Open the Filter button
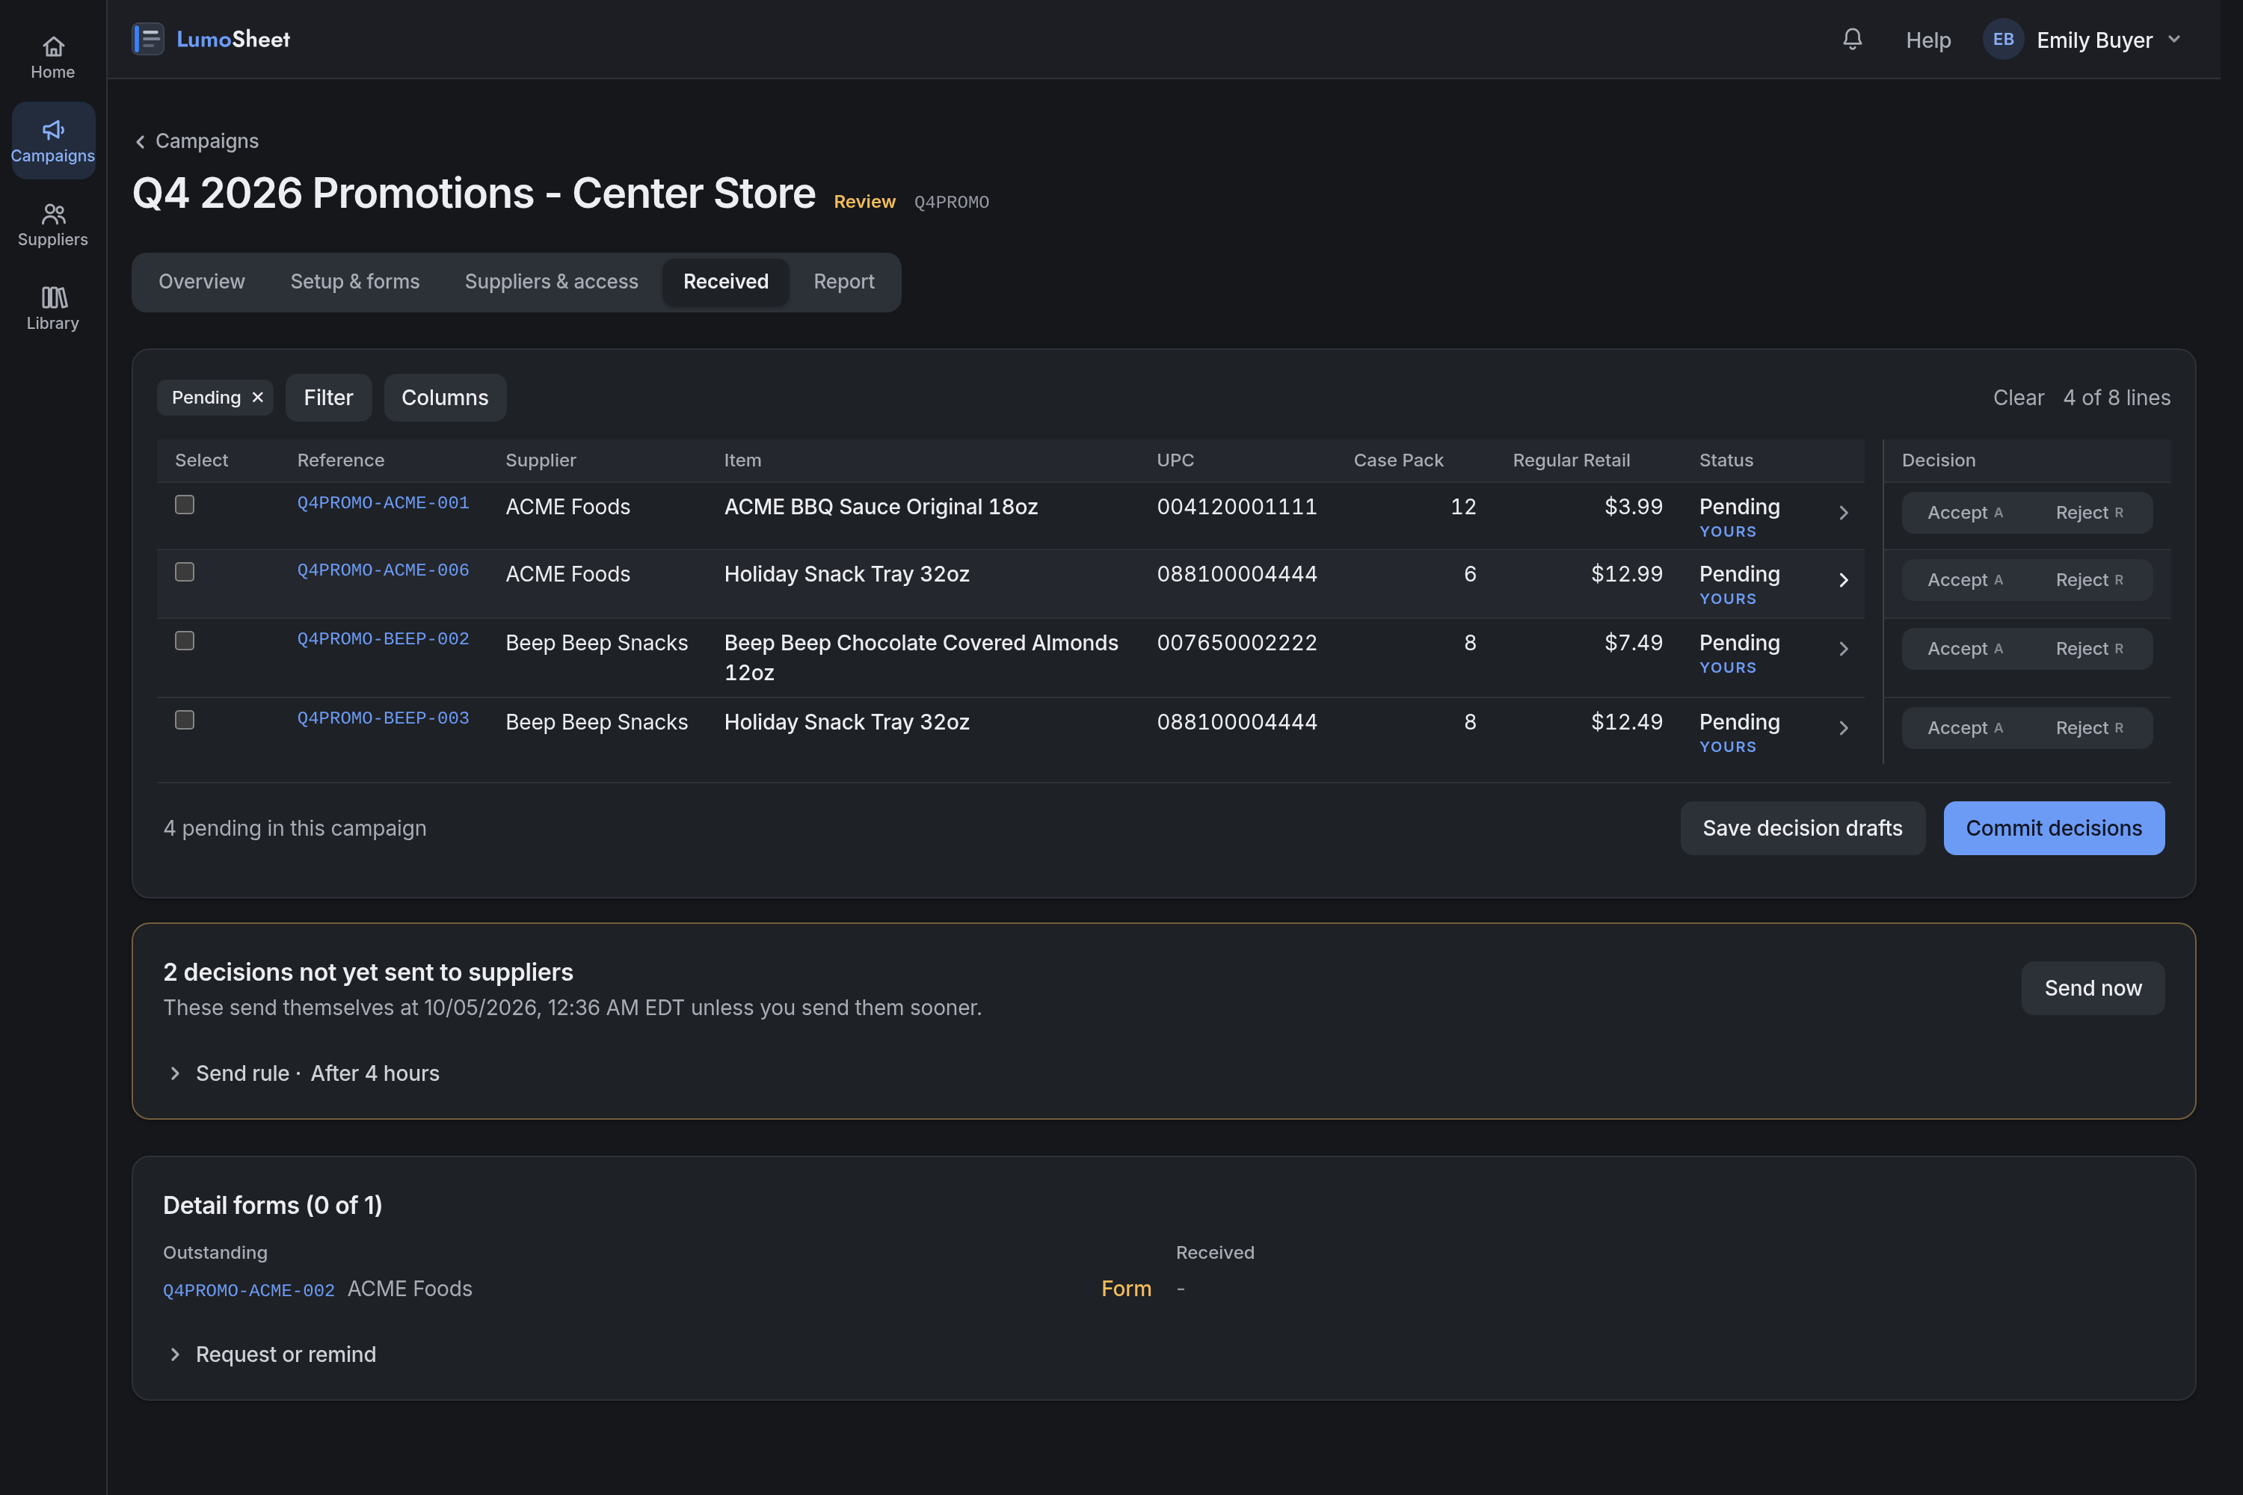Viewport: 2243px width, 1495px height. (x=328, y=398)
